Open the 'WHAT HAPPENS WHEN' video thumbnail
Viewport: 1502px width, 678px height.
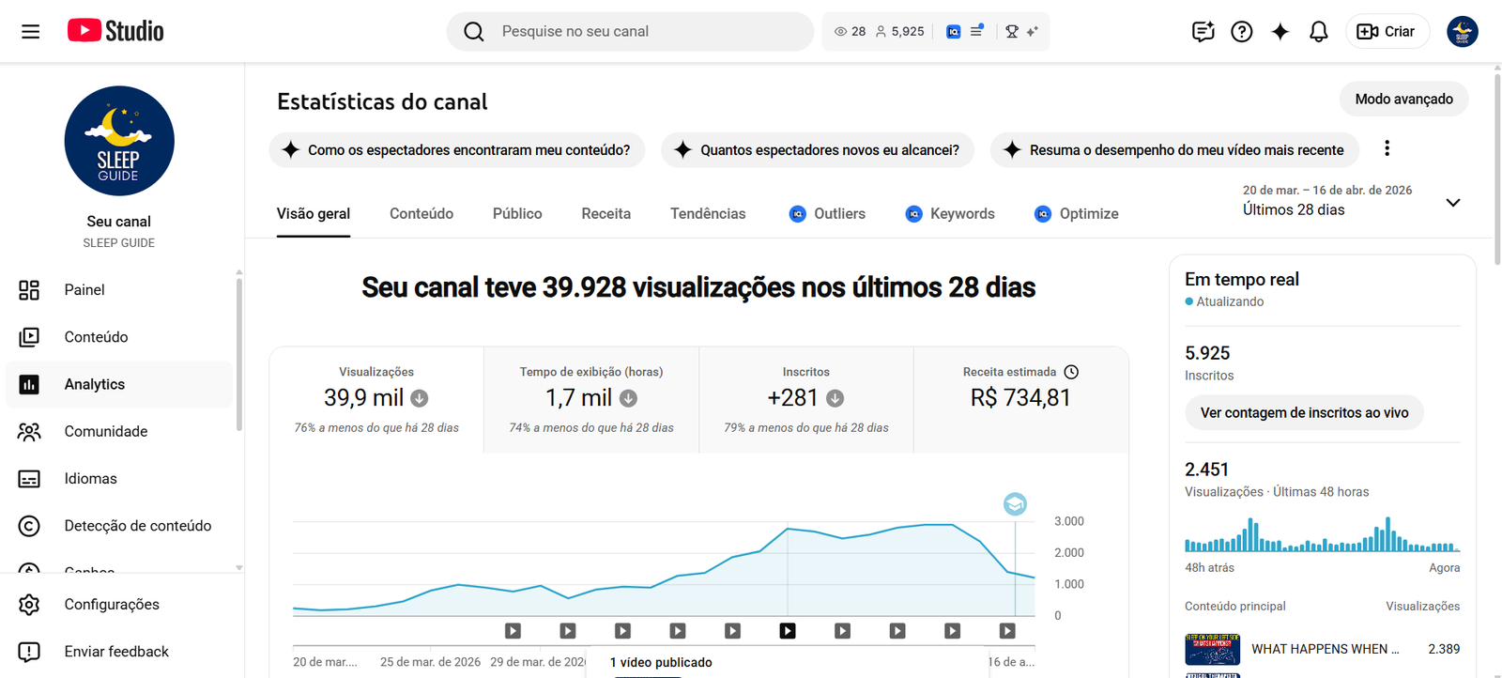1212,649
